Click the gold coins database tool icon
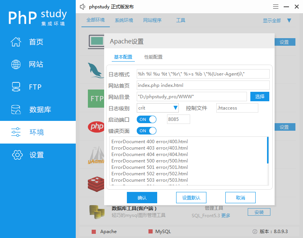The image size is (303, 238). tap(97, 212)
